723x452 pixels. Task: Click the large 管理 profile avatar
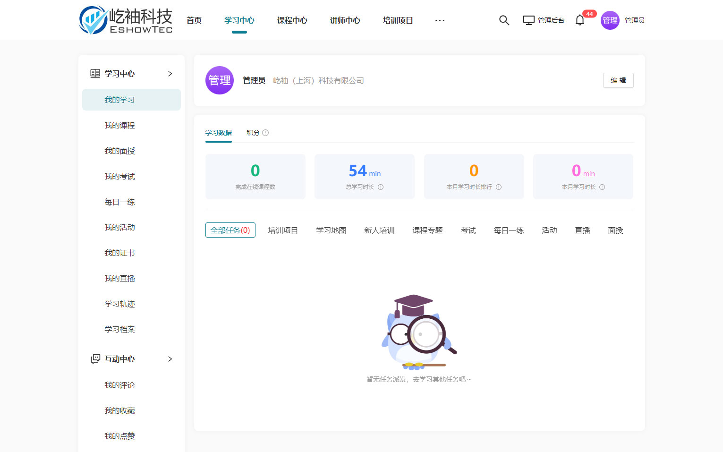(220, 80)
